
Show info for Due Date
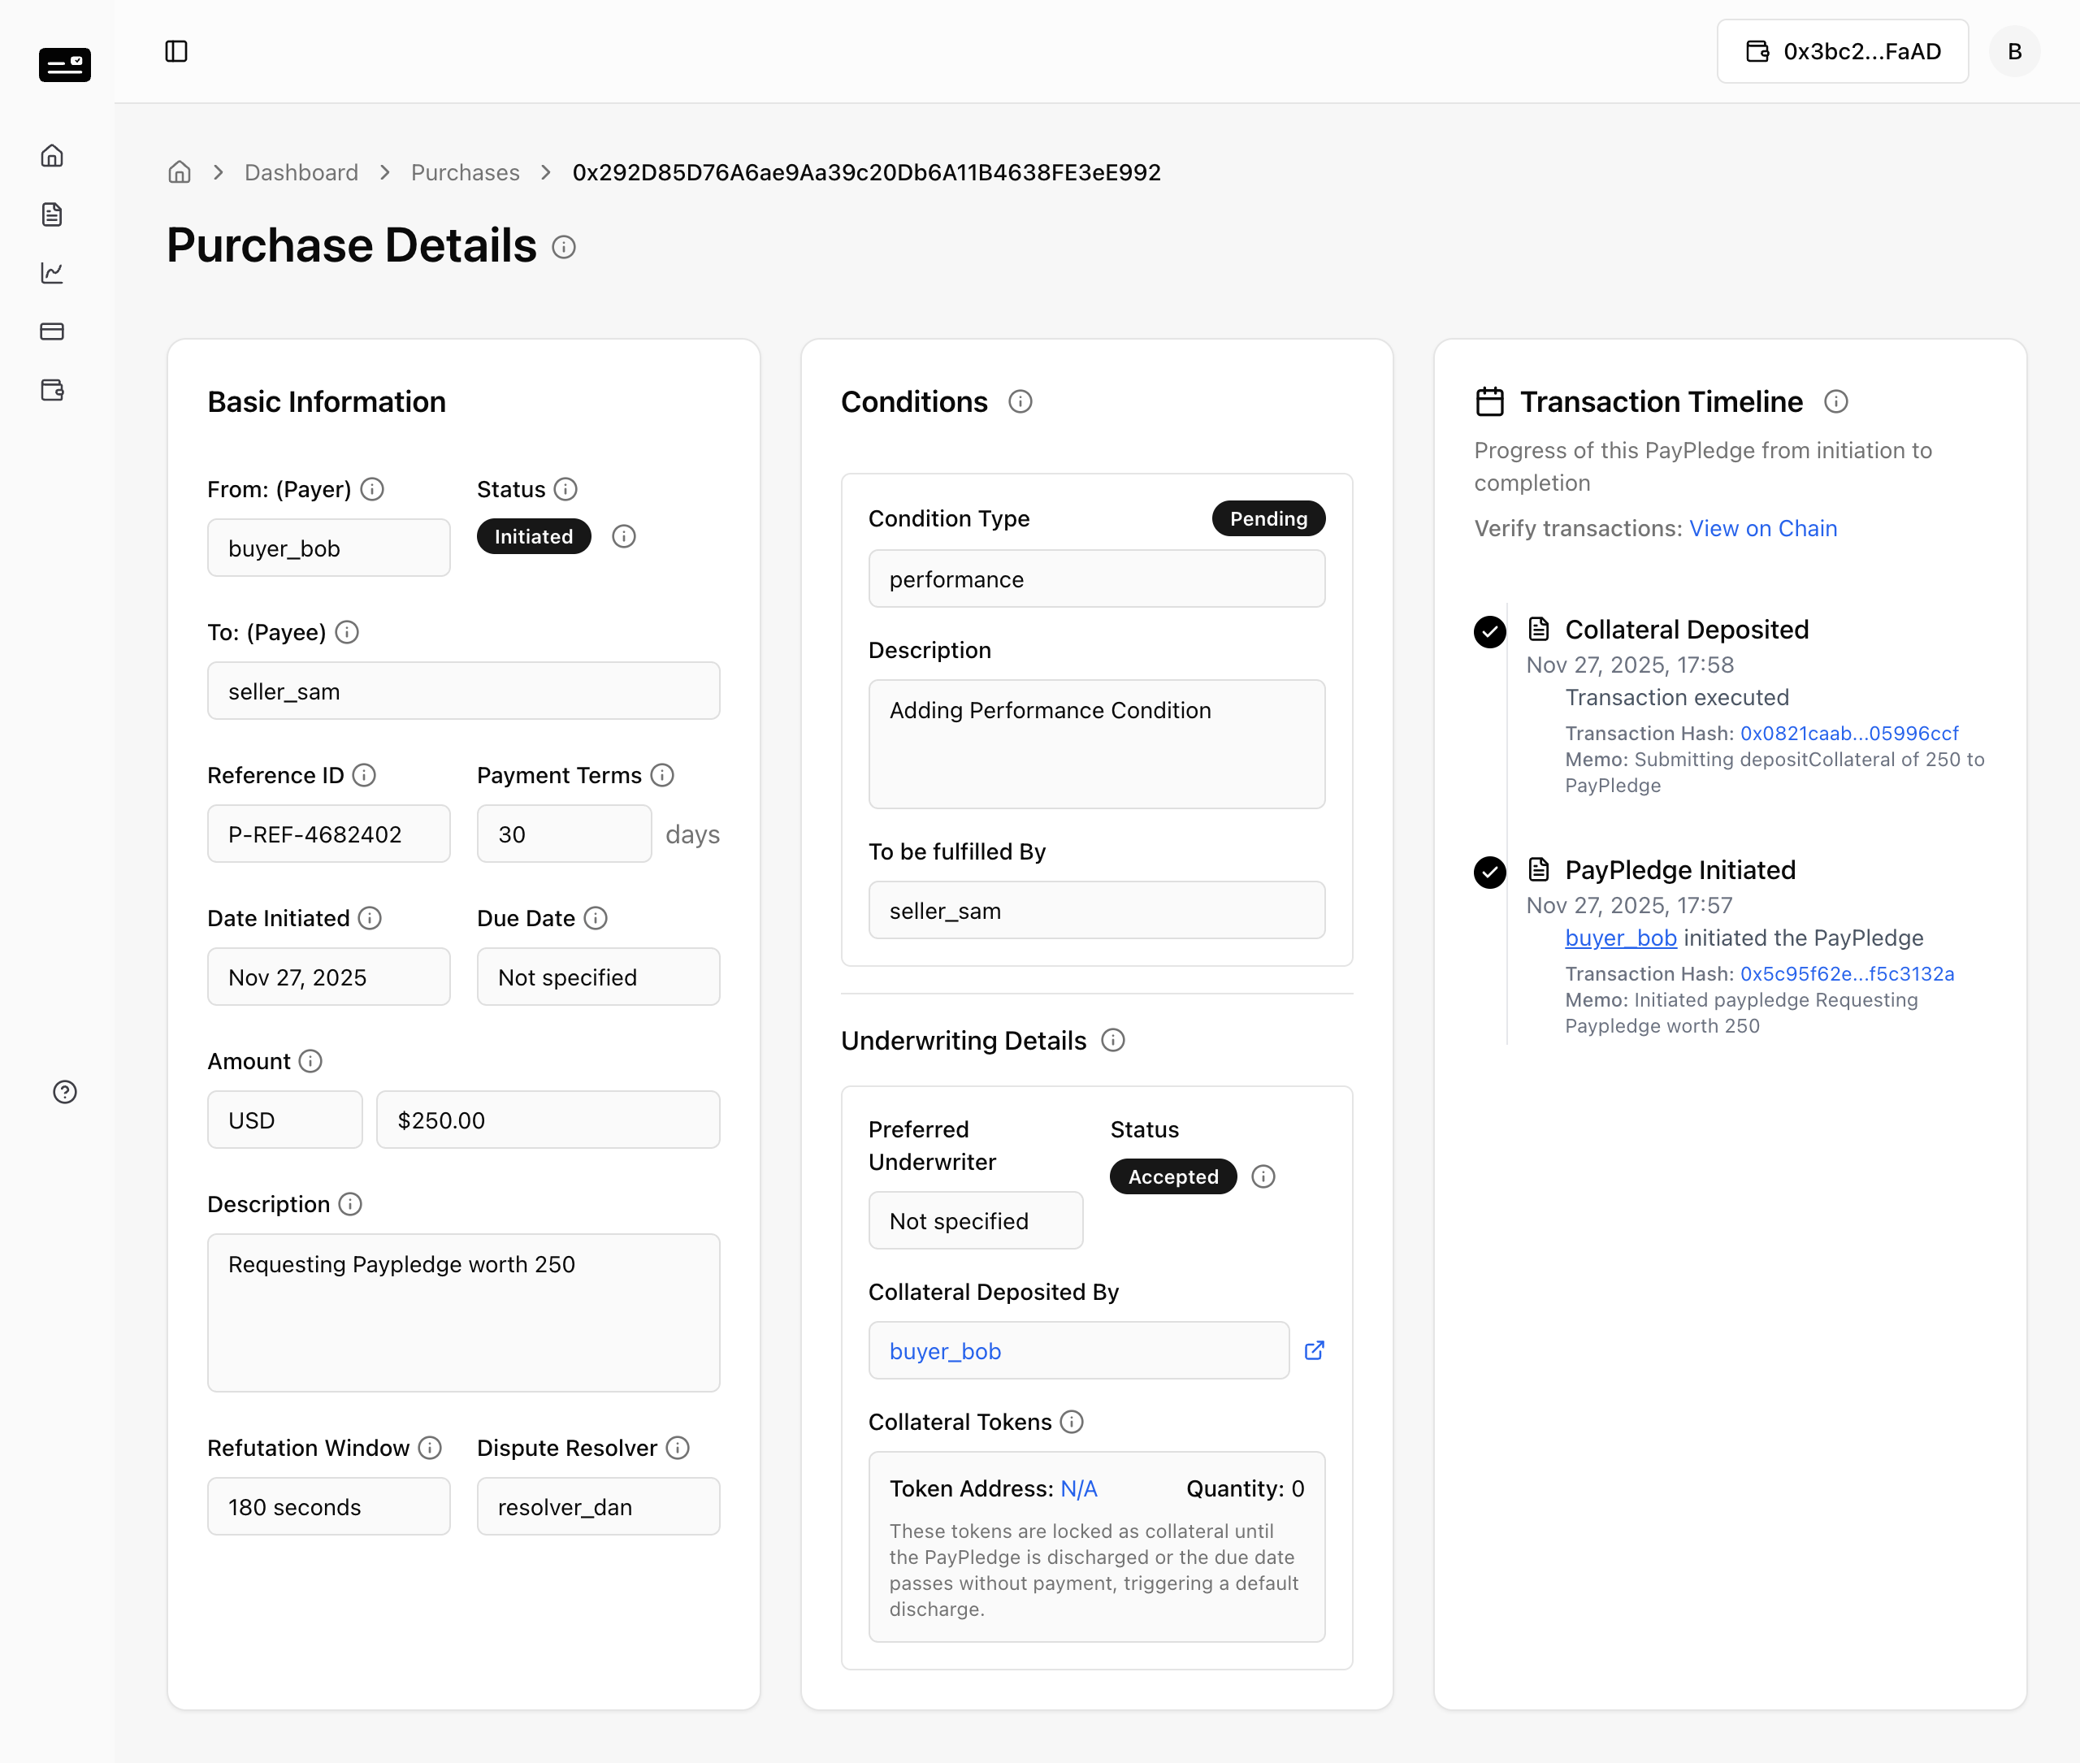(x=596, y=917)
